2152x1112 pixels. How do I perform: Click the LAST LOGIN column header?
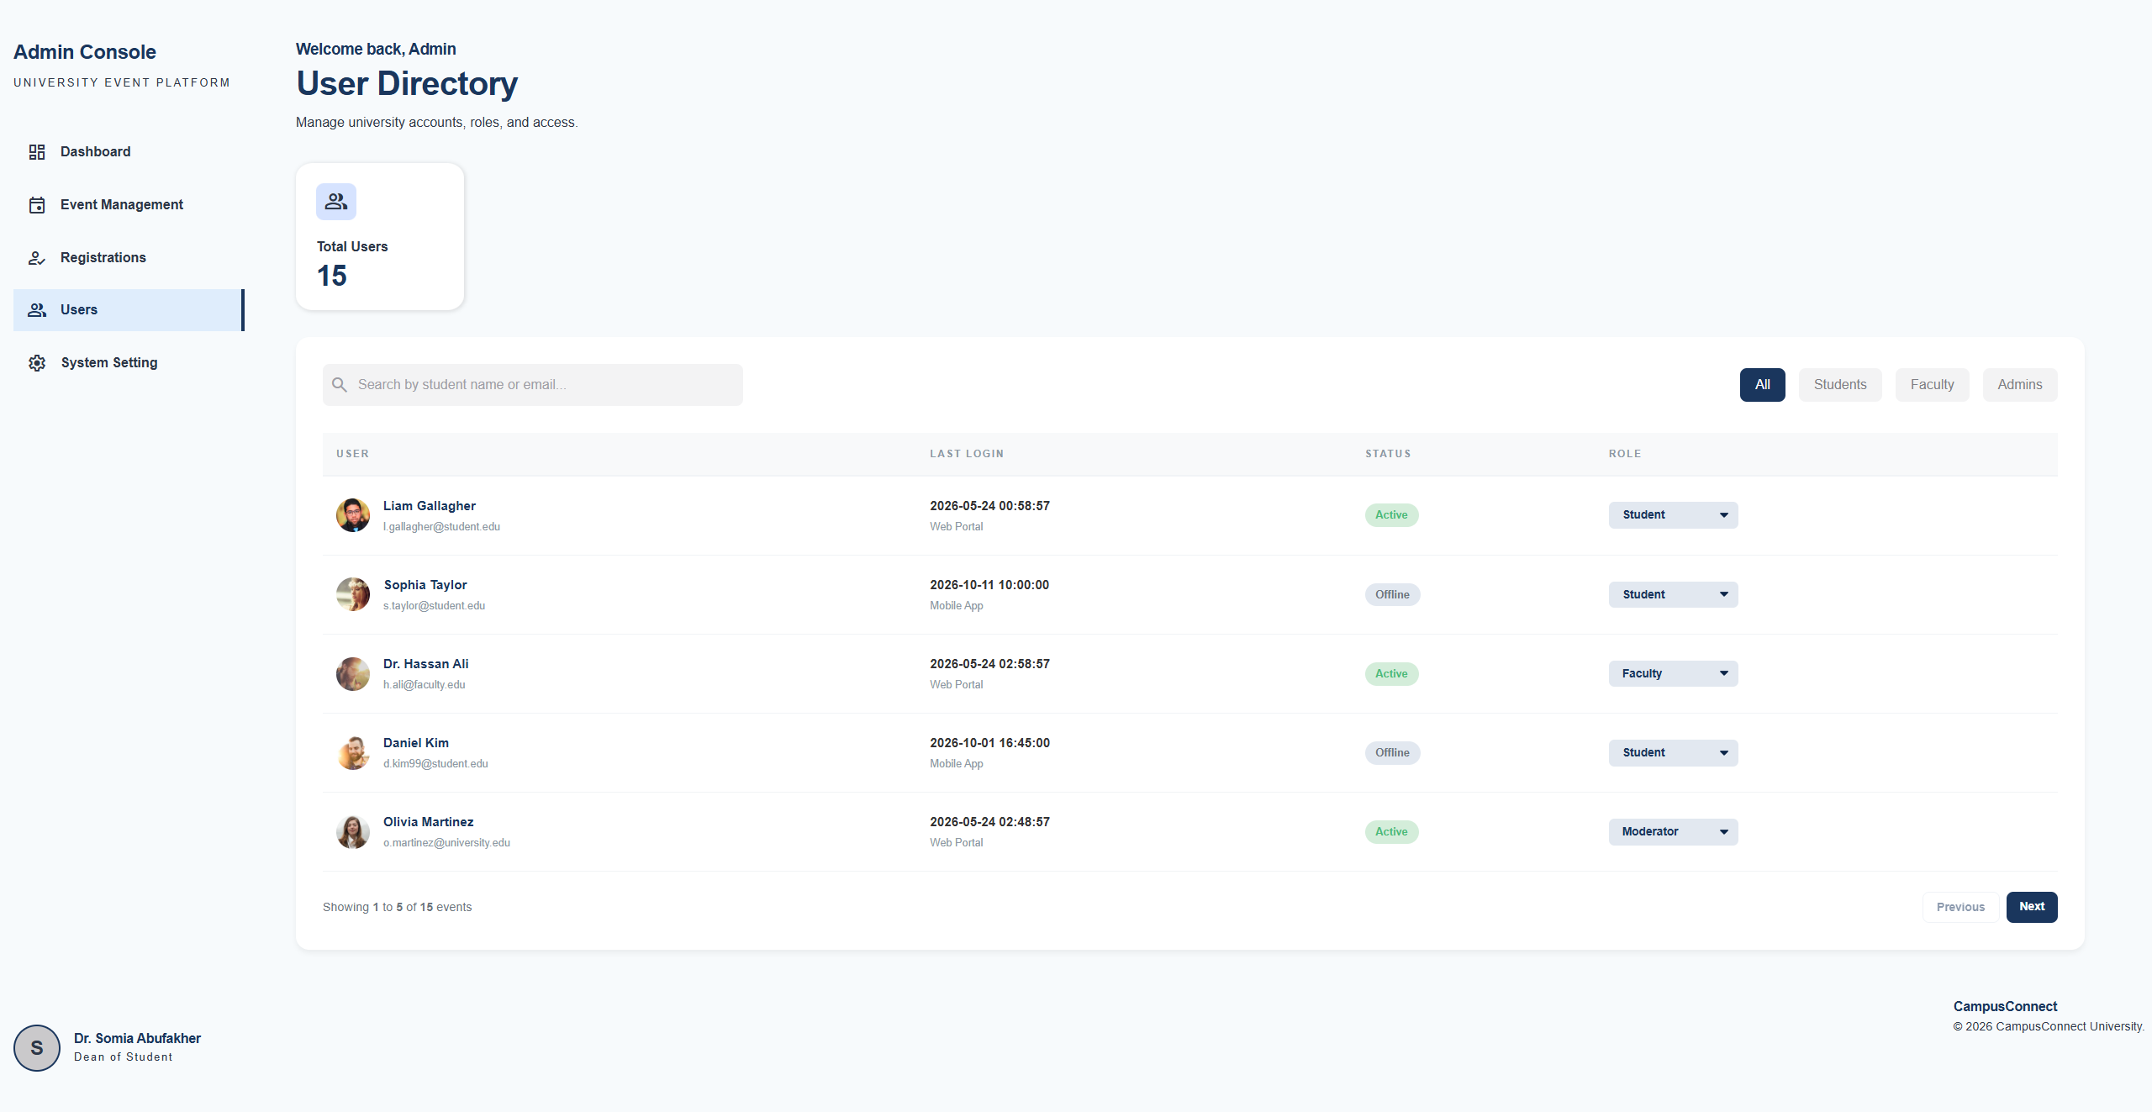click(x=967, y=454)
